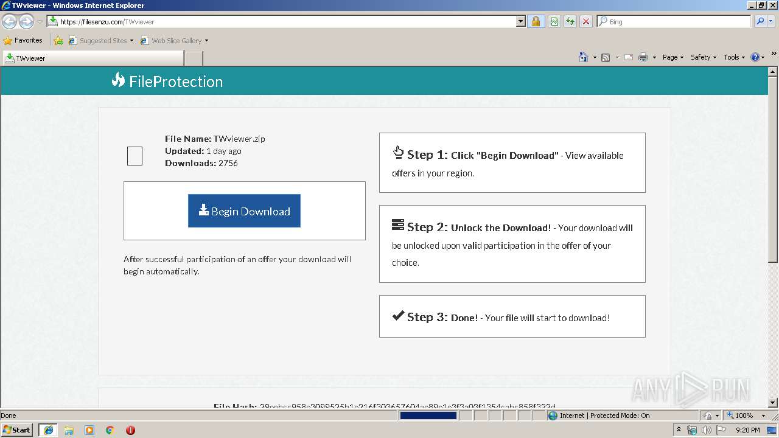The image size is (779, 438).
Task: Expand Web Slice Gallery dropdown
Action: 206,41
